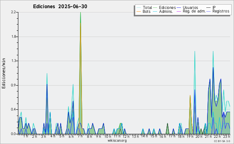Screen dimensions: 234x144
Task: Click the 1.8 y-axis value
Action: click(13, 37)
